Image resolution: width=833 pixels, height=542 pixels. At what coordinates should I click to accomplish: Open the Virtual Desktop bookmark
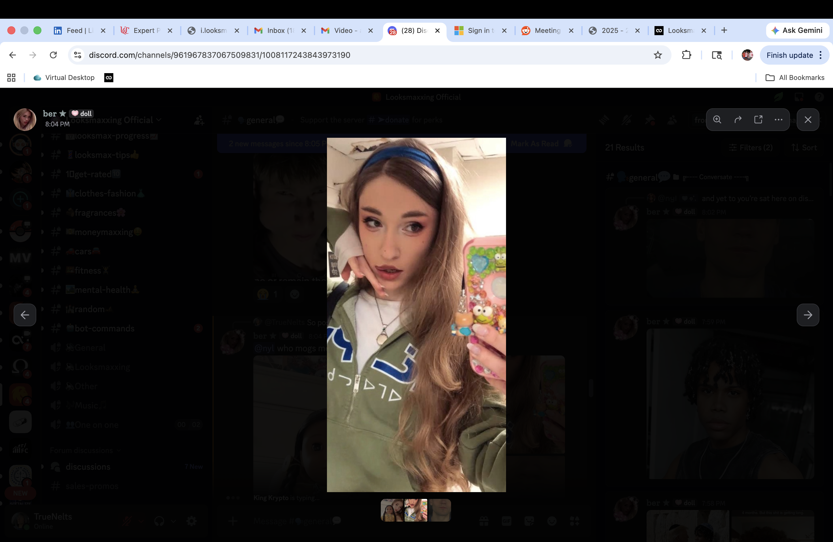coord(64,77)
